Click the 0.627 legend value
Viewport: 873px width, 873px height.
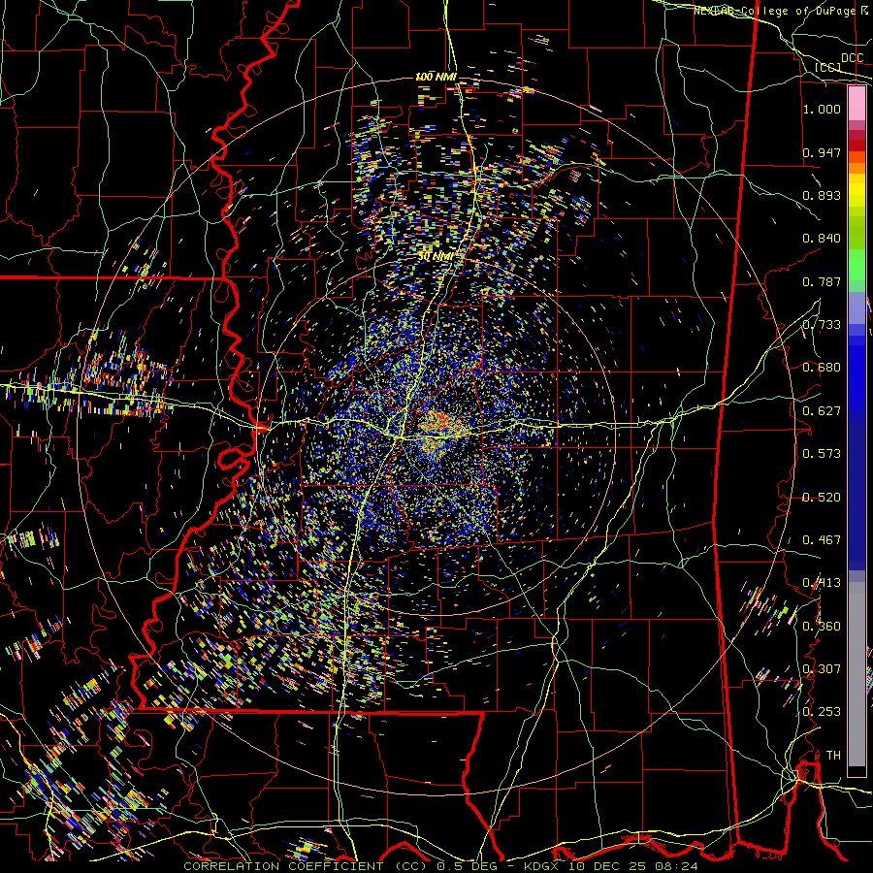(822, 411)
